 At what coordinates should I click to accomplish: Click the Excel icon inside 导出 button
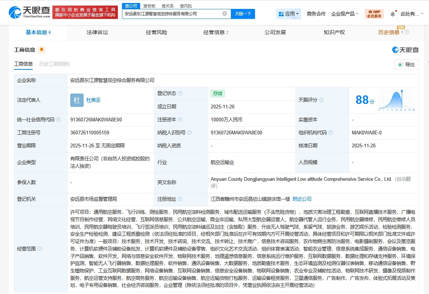(x=400, y=64)
